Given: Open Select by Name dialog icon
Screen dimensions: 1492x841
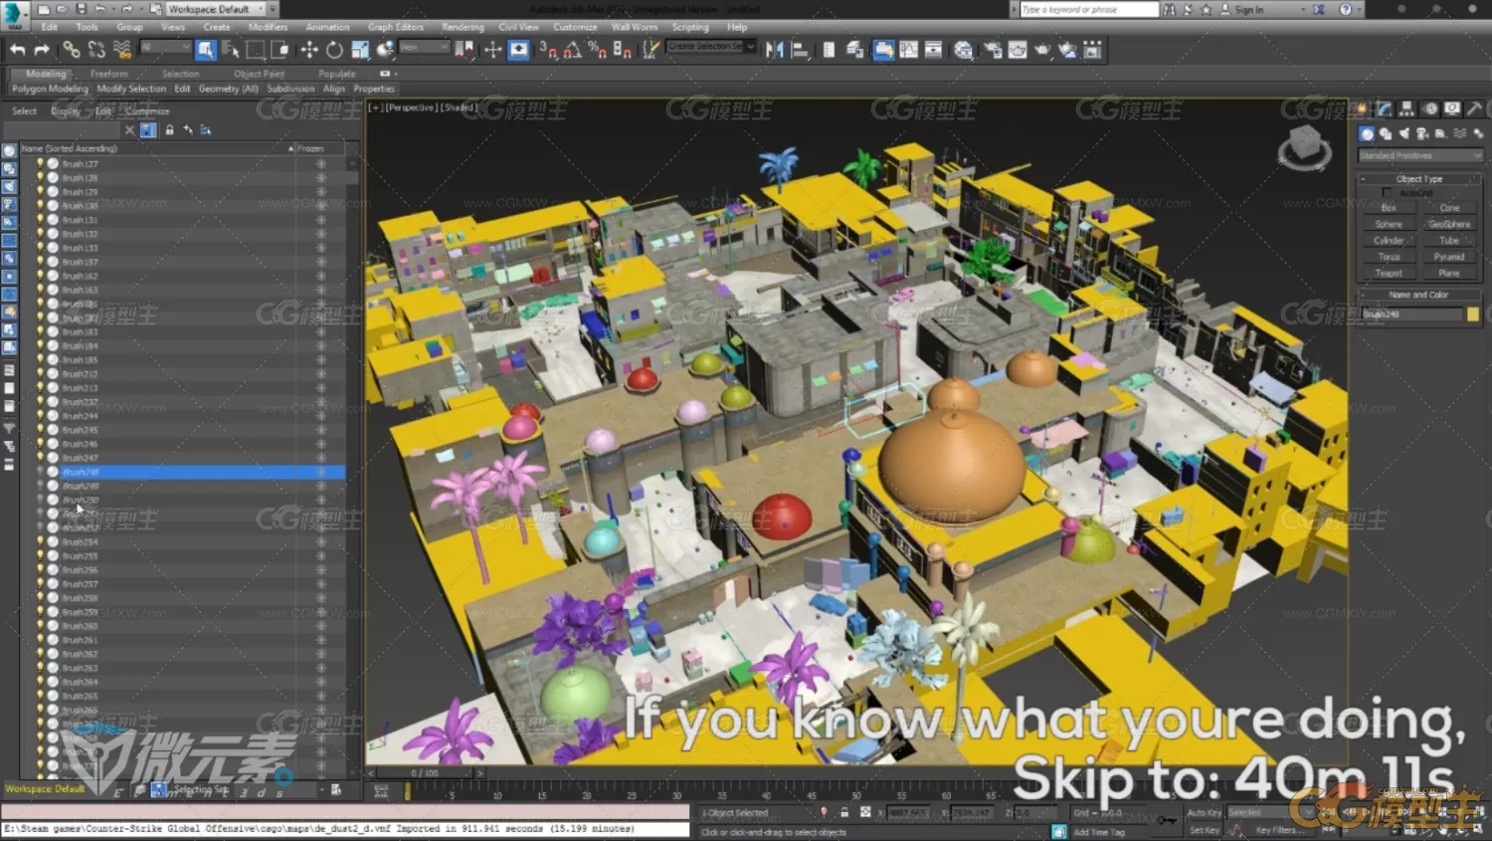Looking at the screenshot, I should 230,50.
